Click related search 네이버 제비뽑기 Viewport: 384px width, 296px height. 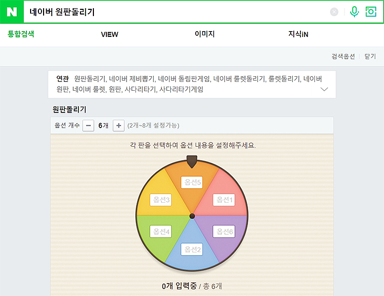click(x=131, y=79)
